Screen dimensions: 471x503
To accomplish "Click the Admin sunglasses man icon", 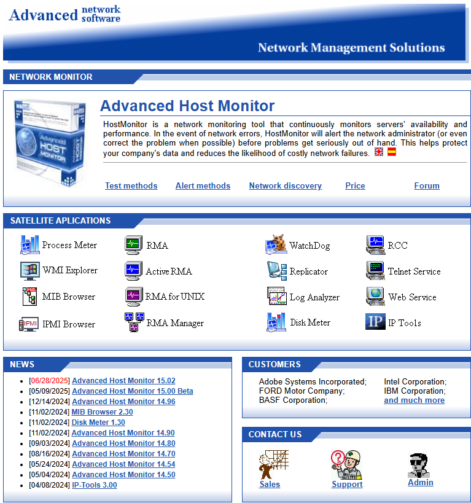I will pos(419,465).
